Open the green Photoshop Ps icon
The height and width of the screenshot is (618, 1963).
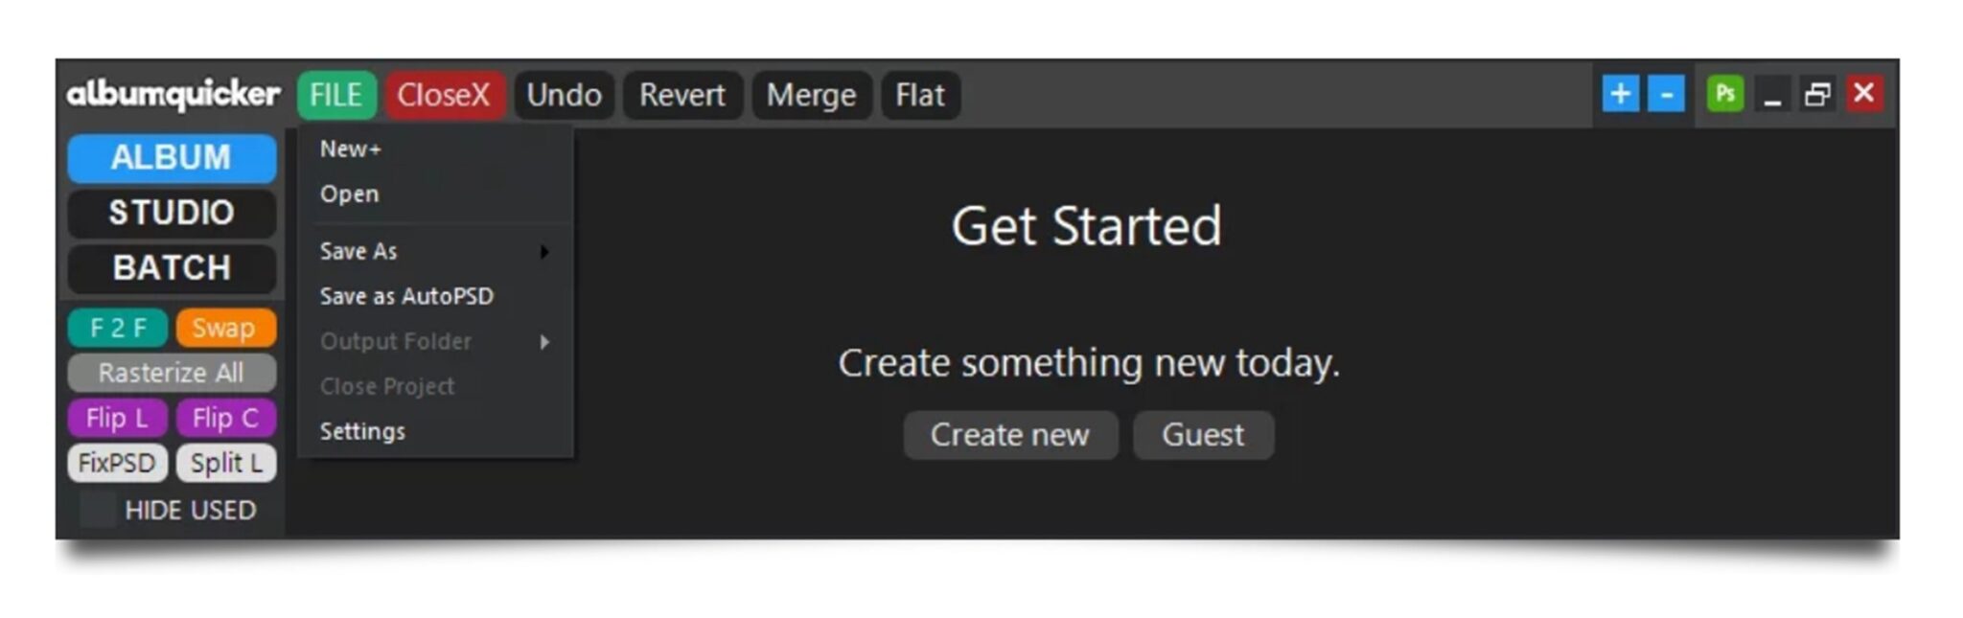click(1724, 94)
